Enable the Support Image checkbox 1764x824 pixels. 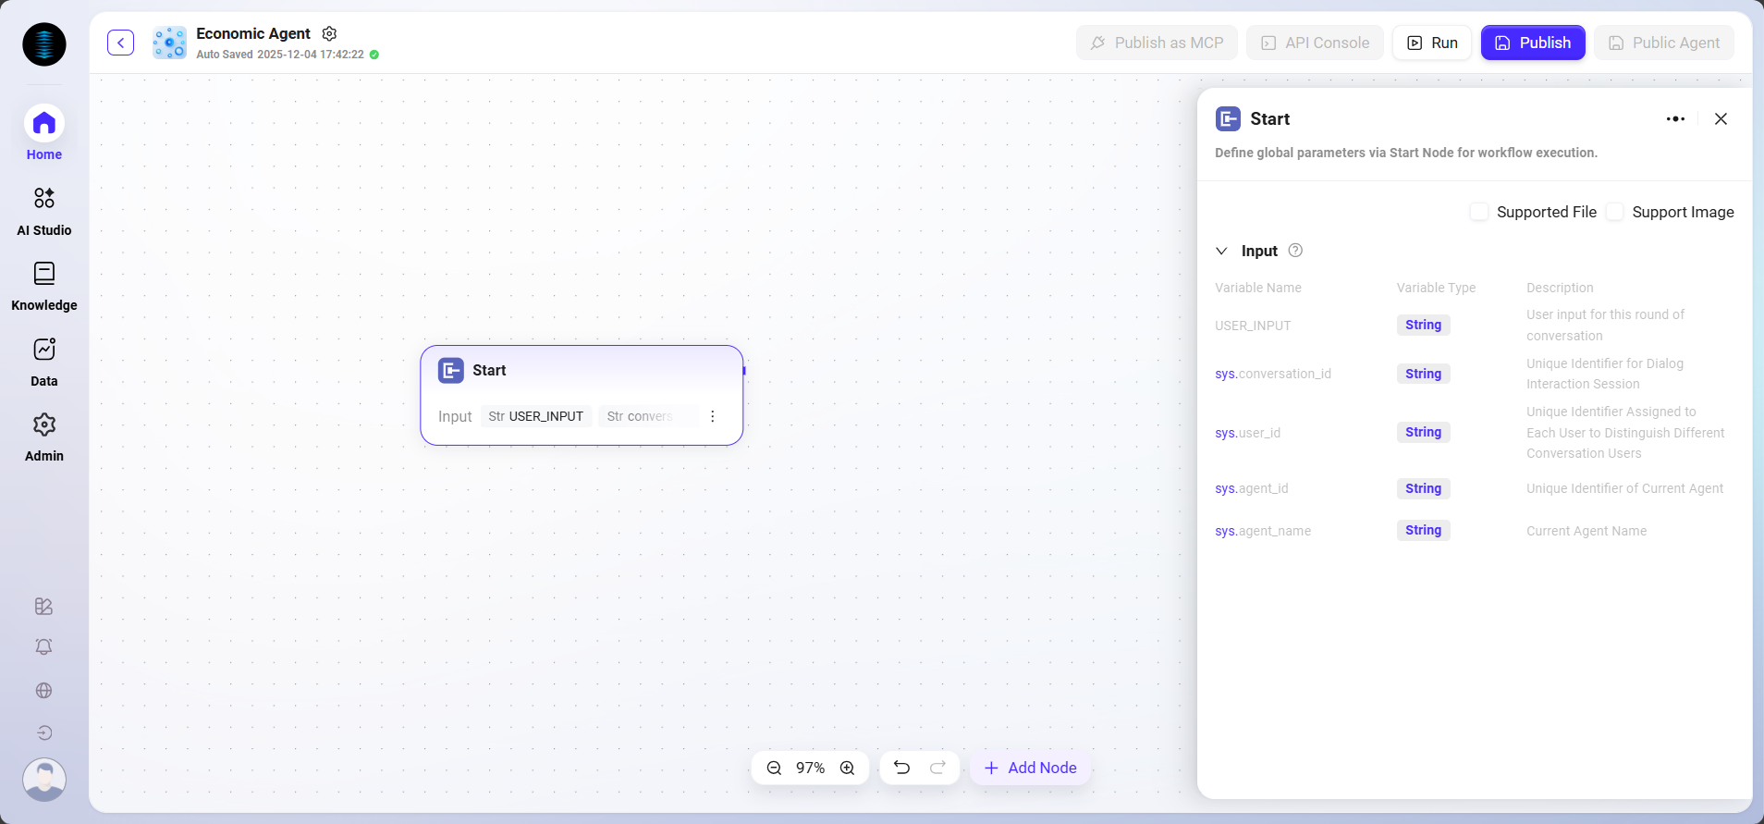[1615, 212]
